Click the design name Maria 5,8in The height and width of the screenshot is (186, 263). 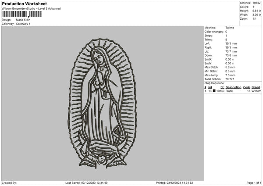pyautogui.click(x=23, y=20)
